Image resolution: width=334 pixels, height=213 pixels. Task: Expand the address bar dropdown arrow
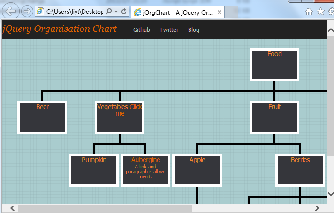click(116, 11)
